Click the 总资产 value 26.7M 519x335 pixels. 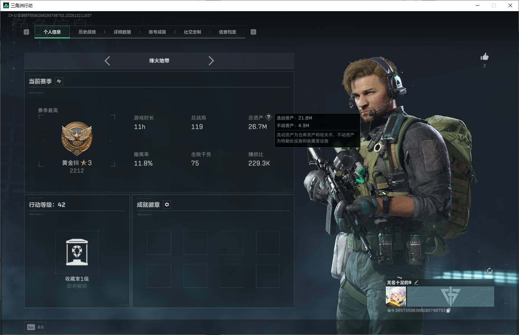pyautogui.click(x=258, y=127)
